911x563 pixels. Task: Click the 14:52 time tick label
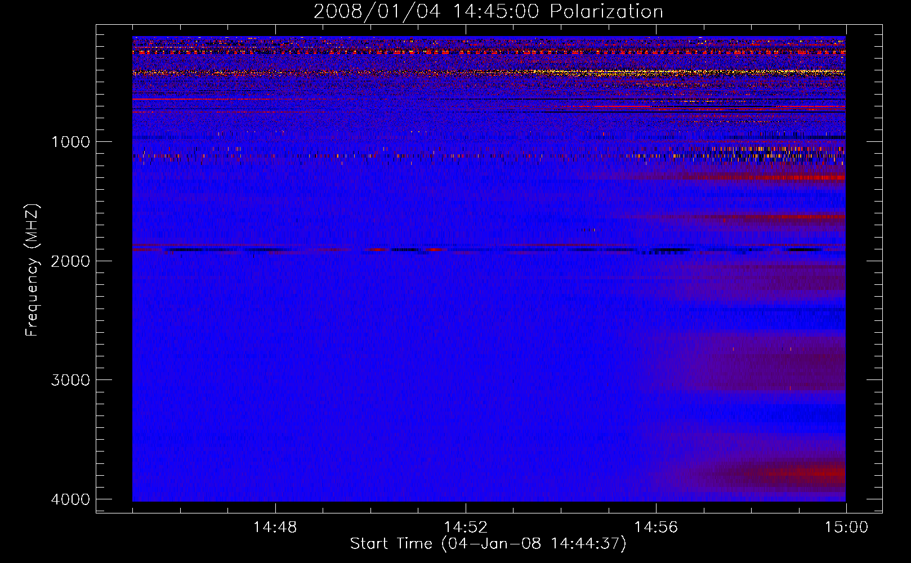pyautogui.click(x=466, y=528)
